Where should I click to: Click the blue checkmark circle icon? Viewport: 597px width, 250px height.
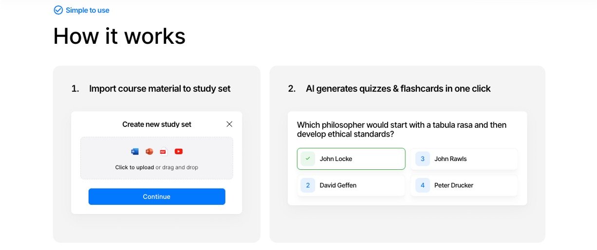click(x=58, y=10)
